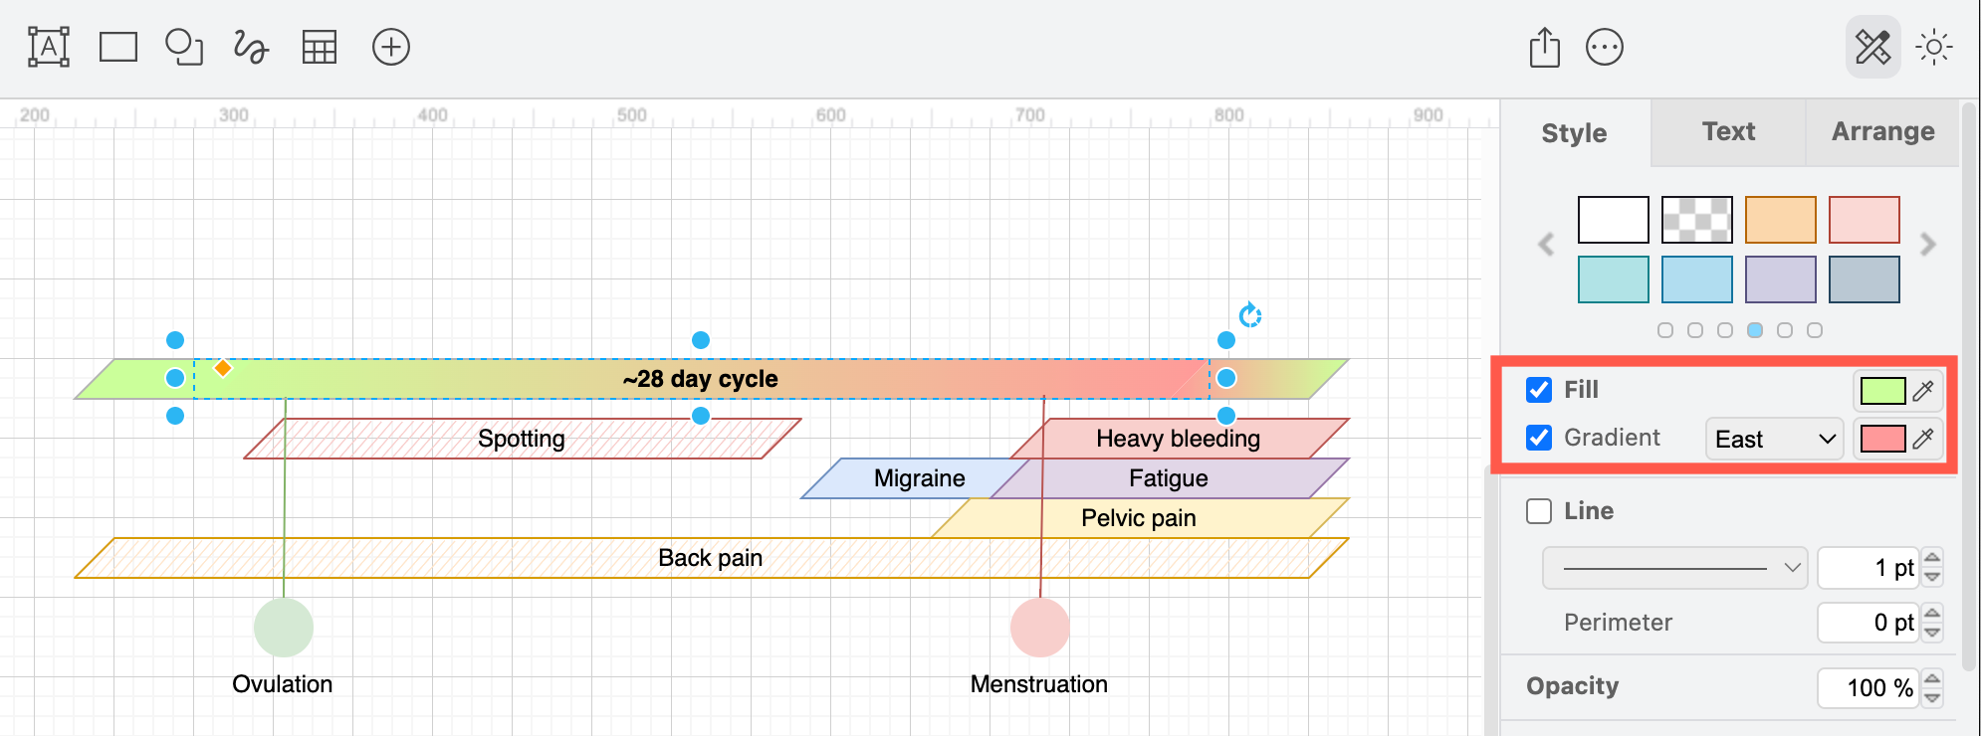Pick the green Fill color swatch

(1881, 391)
